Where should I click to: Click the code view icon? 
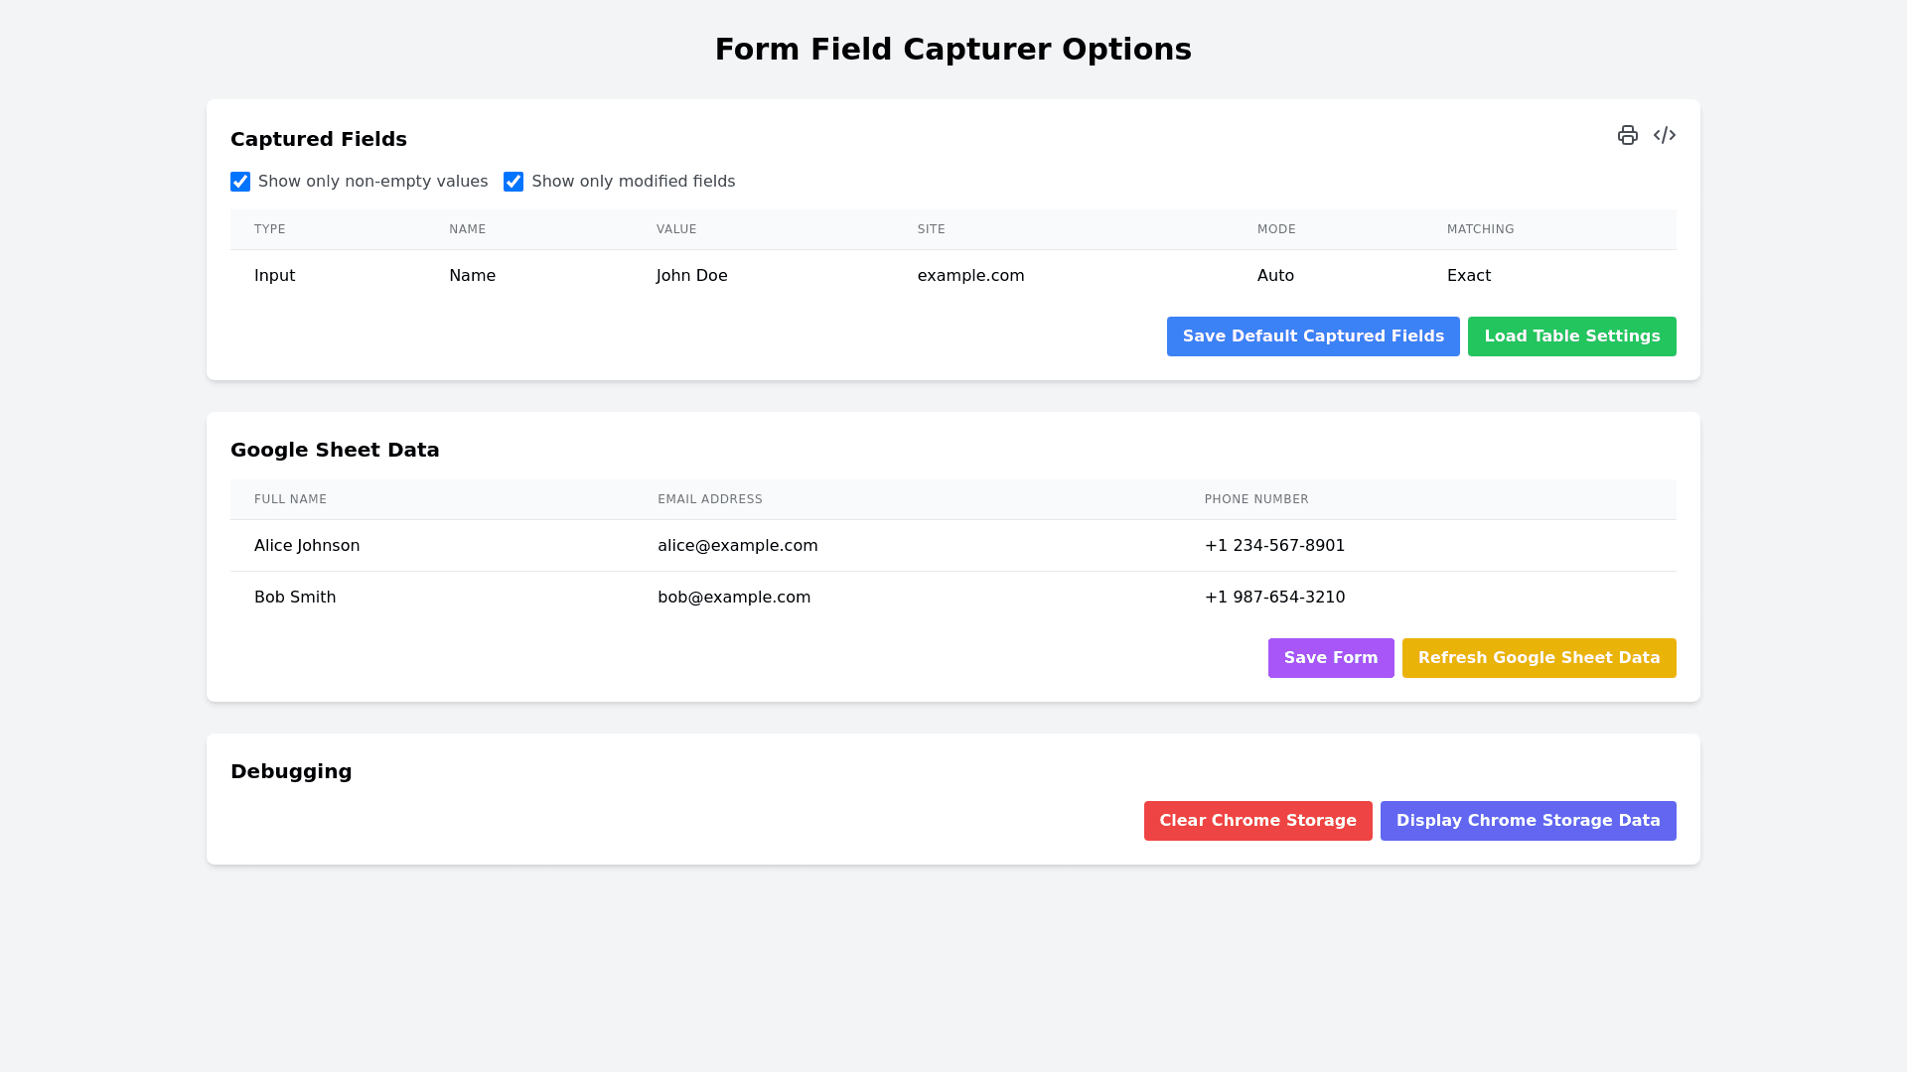(1665, 135)
